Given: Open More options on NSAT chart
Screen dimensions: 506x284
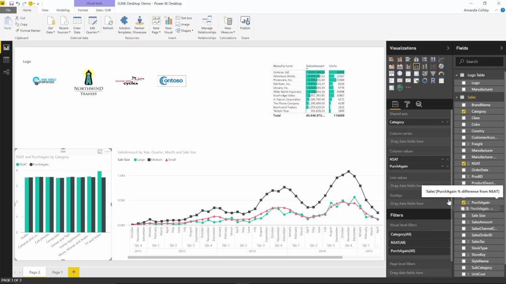Looking at the screenshot, I should pyautogui.click(x=107, y=151).
